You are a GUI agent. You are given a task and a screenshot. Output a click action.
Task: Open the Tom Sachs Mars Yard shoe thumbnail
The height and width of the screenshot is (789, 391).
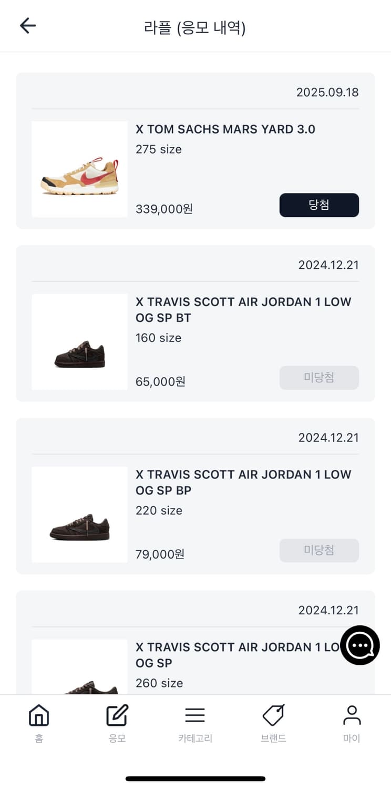(79, 169)
